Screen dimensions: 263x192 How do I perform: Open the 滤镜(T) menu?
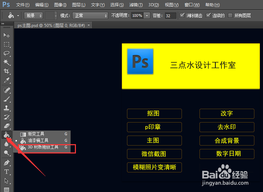pos(136,5)
